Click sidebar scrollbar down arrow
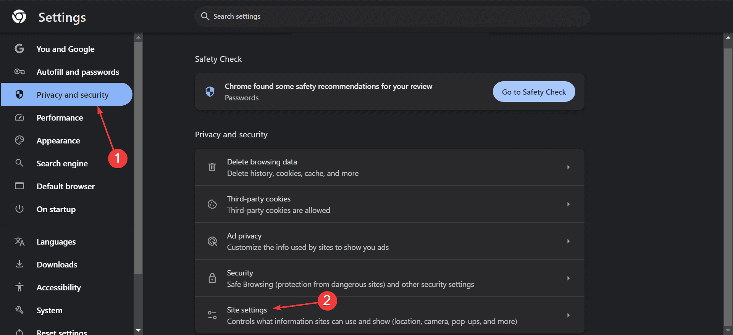This screenshot has width=733, height=335. [x=138, y=330]
